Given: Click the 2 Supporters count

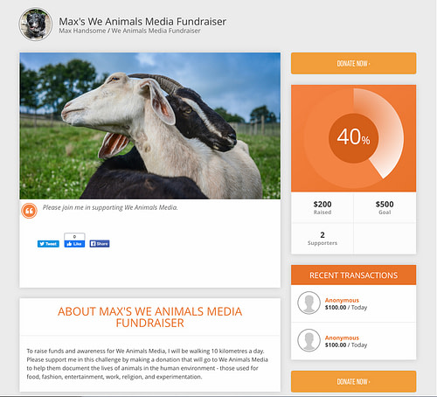Looking at the screenshot, I should coord(323,239).
